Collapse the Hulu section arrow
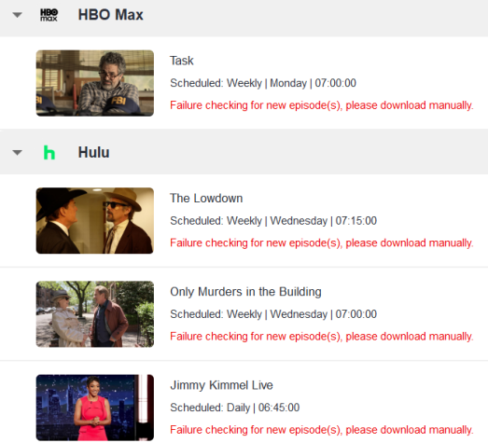The height and width of the screenshot is (443, 488). [x=17, y=152]
